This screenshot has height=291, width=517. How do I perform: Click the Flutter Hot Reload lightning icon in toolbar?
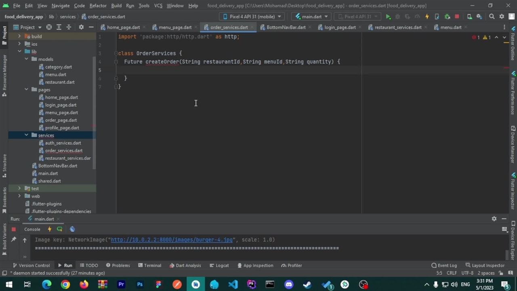point(427,17)
